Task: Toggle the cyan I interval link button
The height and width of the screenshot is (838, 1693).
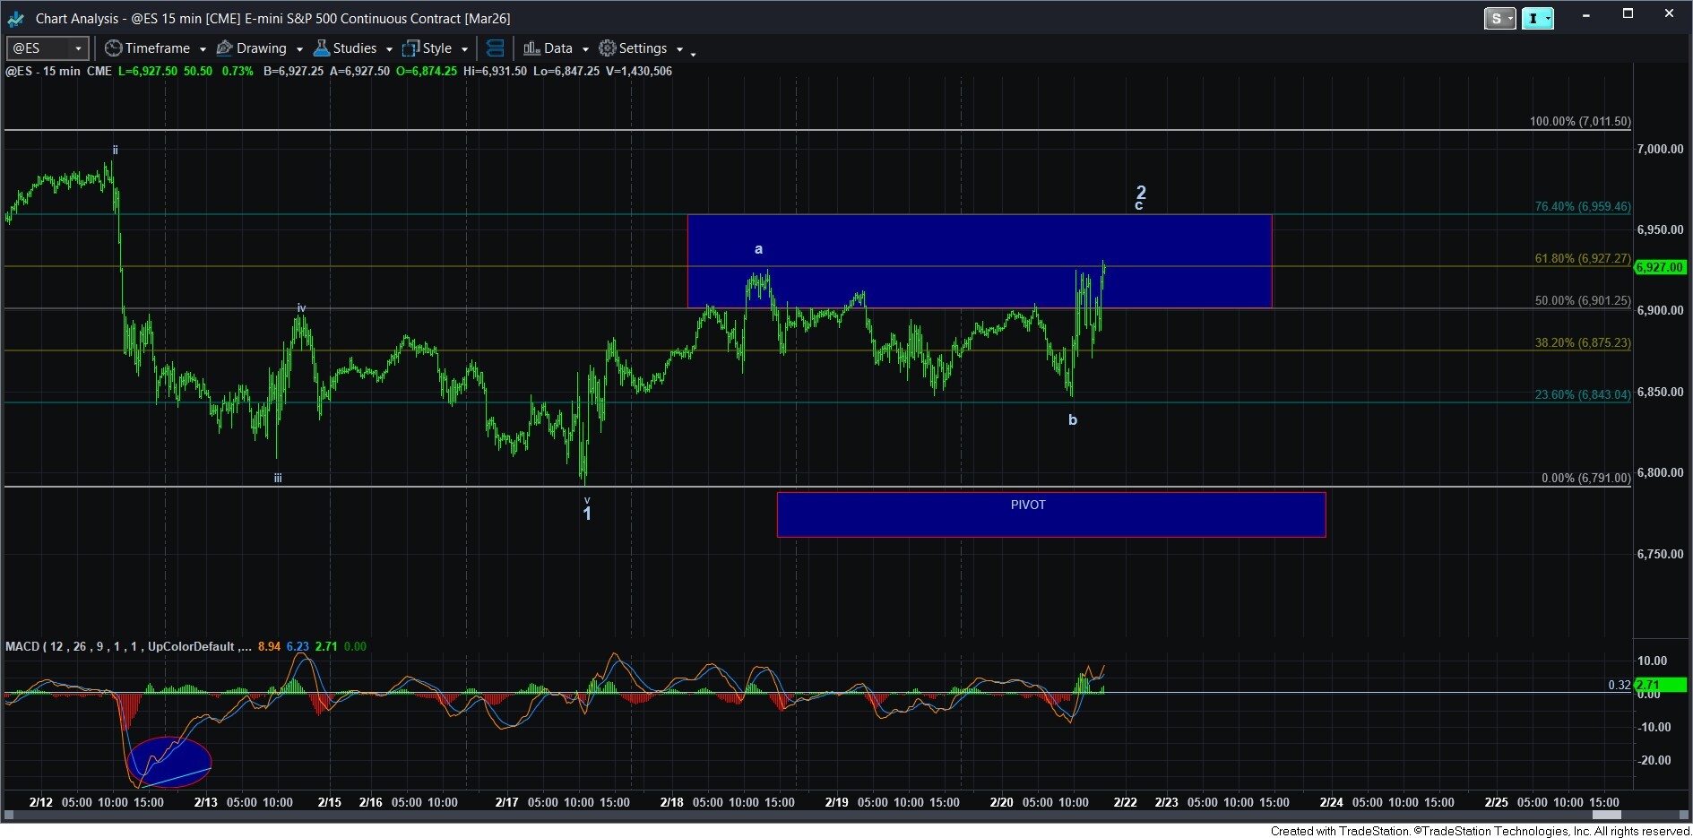Action: pyautogui.click(x=1536, y=18)
